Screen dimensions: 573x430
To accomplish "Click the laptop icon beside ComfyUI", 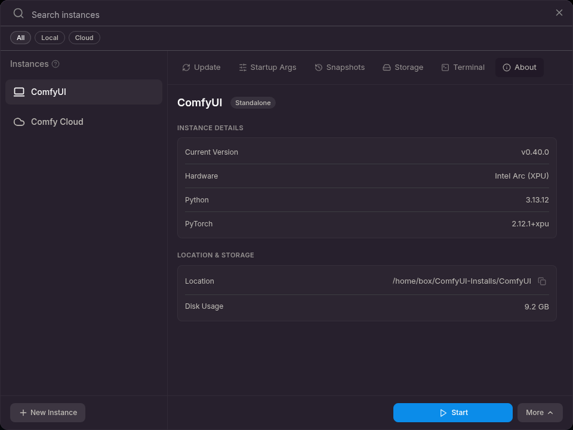I will [19, 92].
